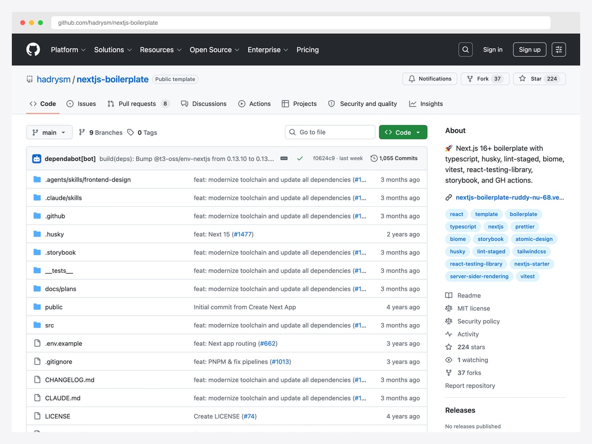Click the .gitignore file icon
592x444 pixels.
[x=37, y=362]
